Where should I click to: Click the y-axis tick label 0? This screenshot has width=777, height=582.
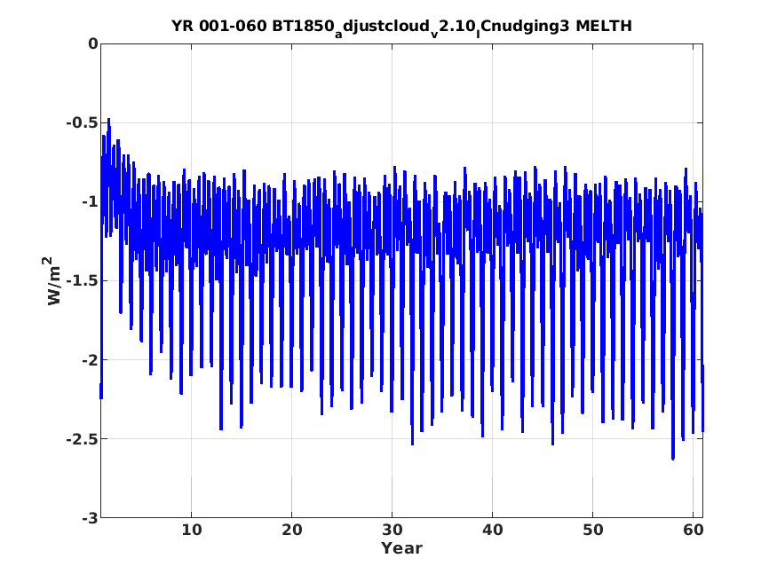click(93, 44)
